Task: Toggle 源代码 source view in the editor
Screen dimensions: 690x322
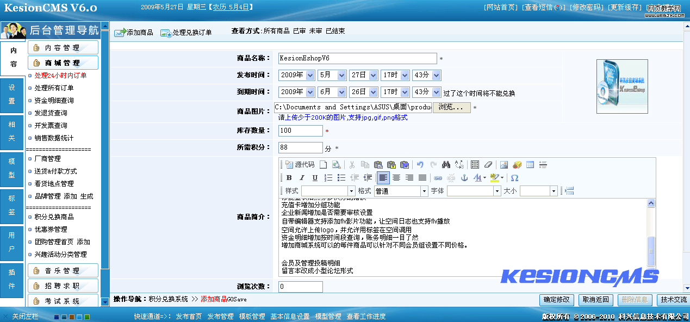Action: pos(300,165)
